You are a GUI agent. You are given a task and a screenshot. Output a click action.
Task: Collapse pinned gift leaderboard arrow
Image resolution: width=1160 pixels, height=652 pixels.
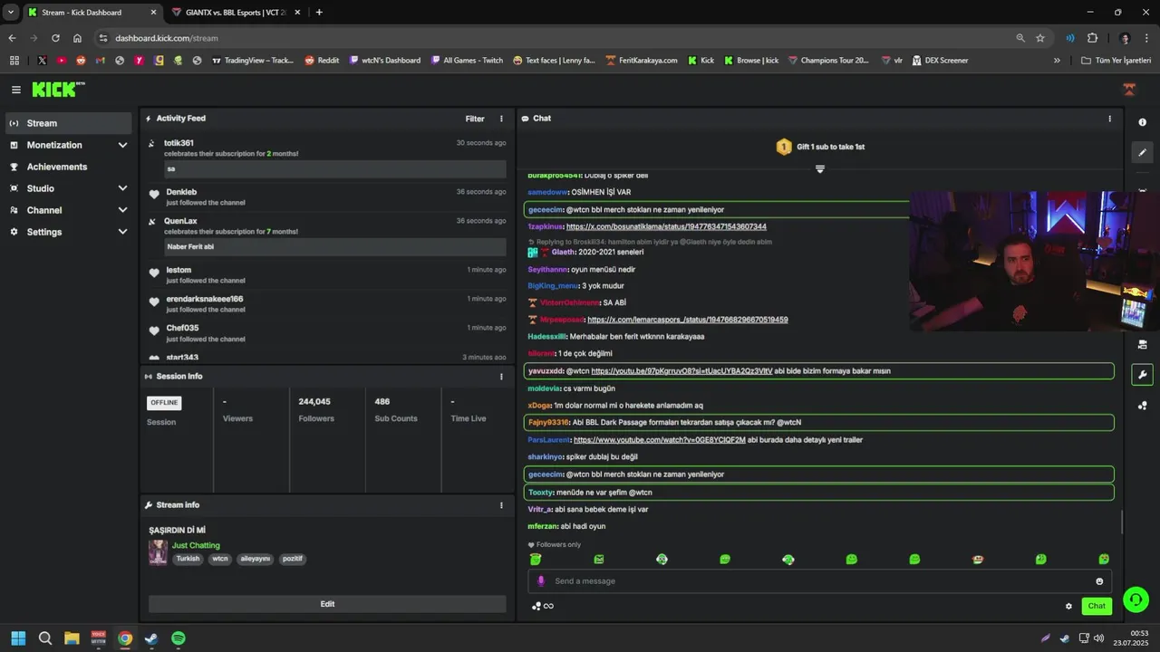tap(819, 169)
